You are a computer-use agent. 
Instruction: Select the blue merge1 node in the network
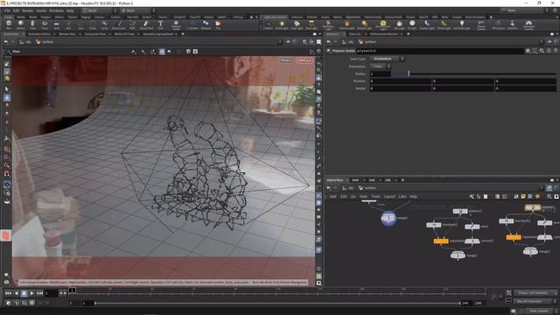[x=388, y=218]
